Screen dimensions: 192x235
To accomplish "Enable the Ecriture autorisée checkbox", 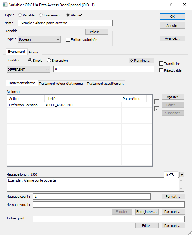I will pyautogui.click(x=68, y=40).
